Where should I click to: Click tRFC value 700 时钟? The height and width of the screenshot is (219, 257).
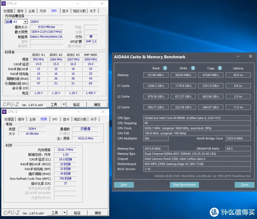(65, 178)
